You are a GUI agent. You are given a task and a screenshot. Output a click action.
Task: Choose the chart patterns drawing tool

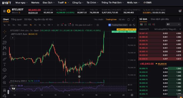click(5, 48)
